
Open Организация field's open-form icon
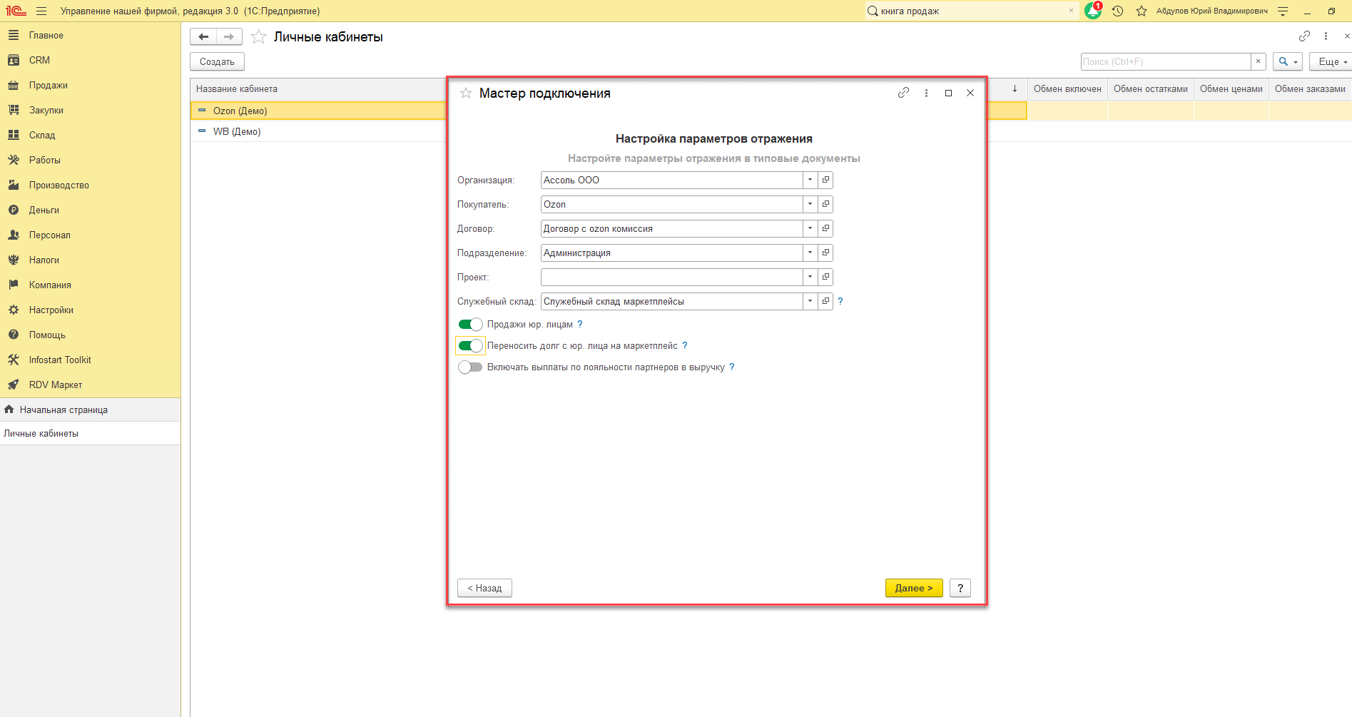825,180
